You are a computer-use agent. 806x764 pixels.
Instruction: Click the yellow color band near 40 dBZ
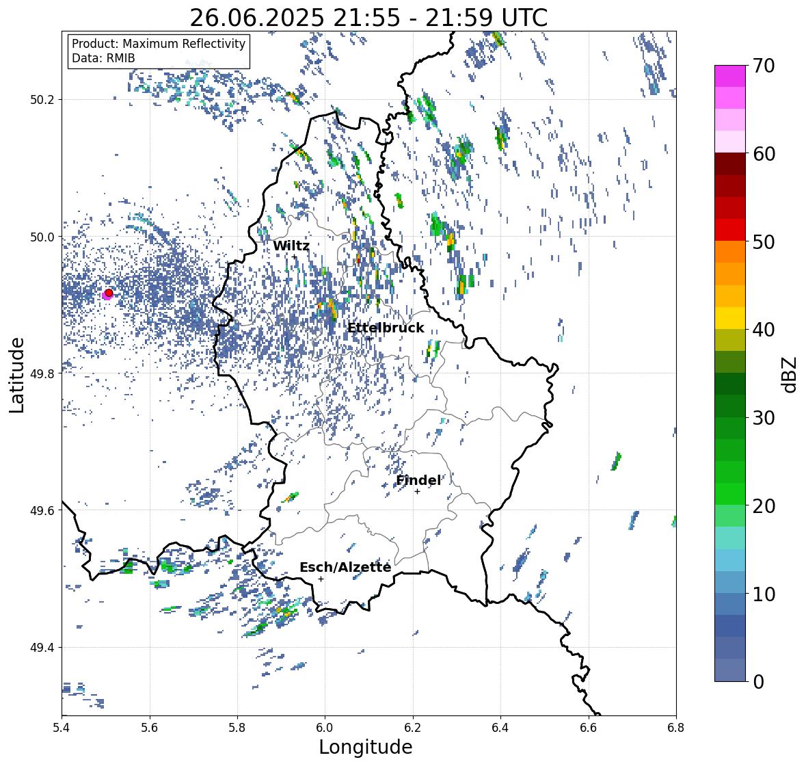click(x=730, y=318)
